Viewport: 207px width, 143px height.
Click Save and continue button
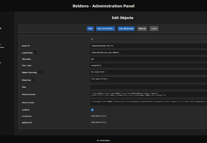(x=105, y=29)
